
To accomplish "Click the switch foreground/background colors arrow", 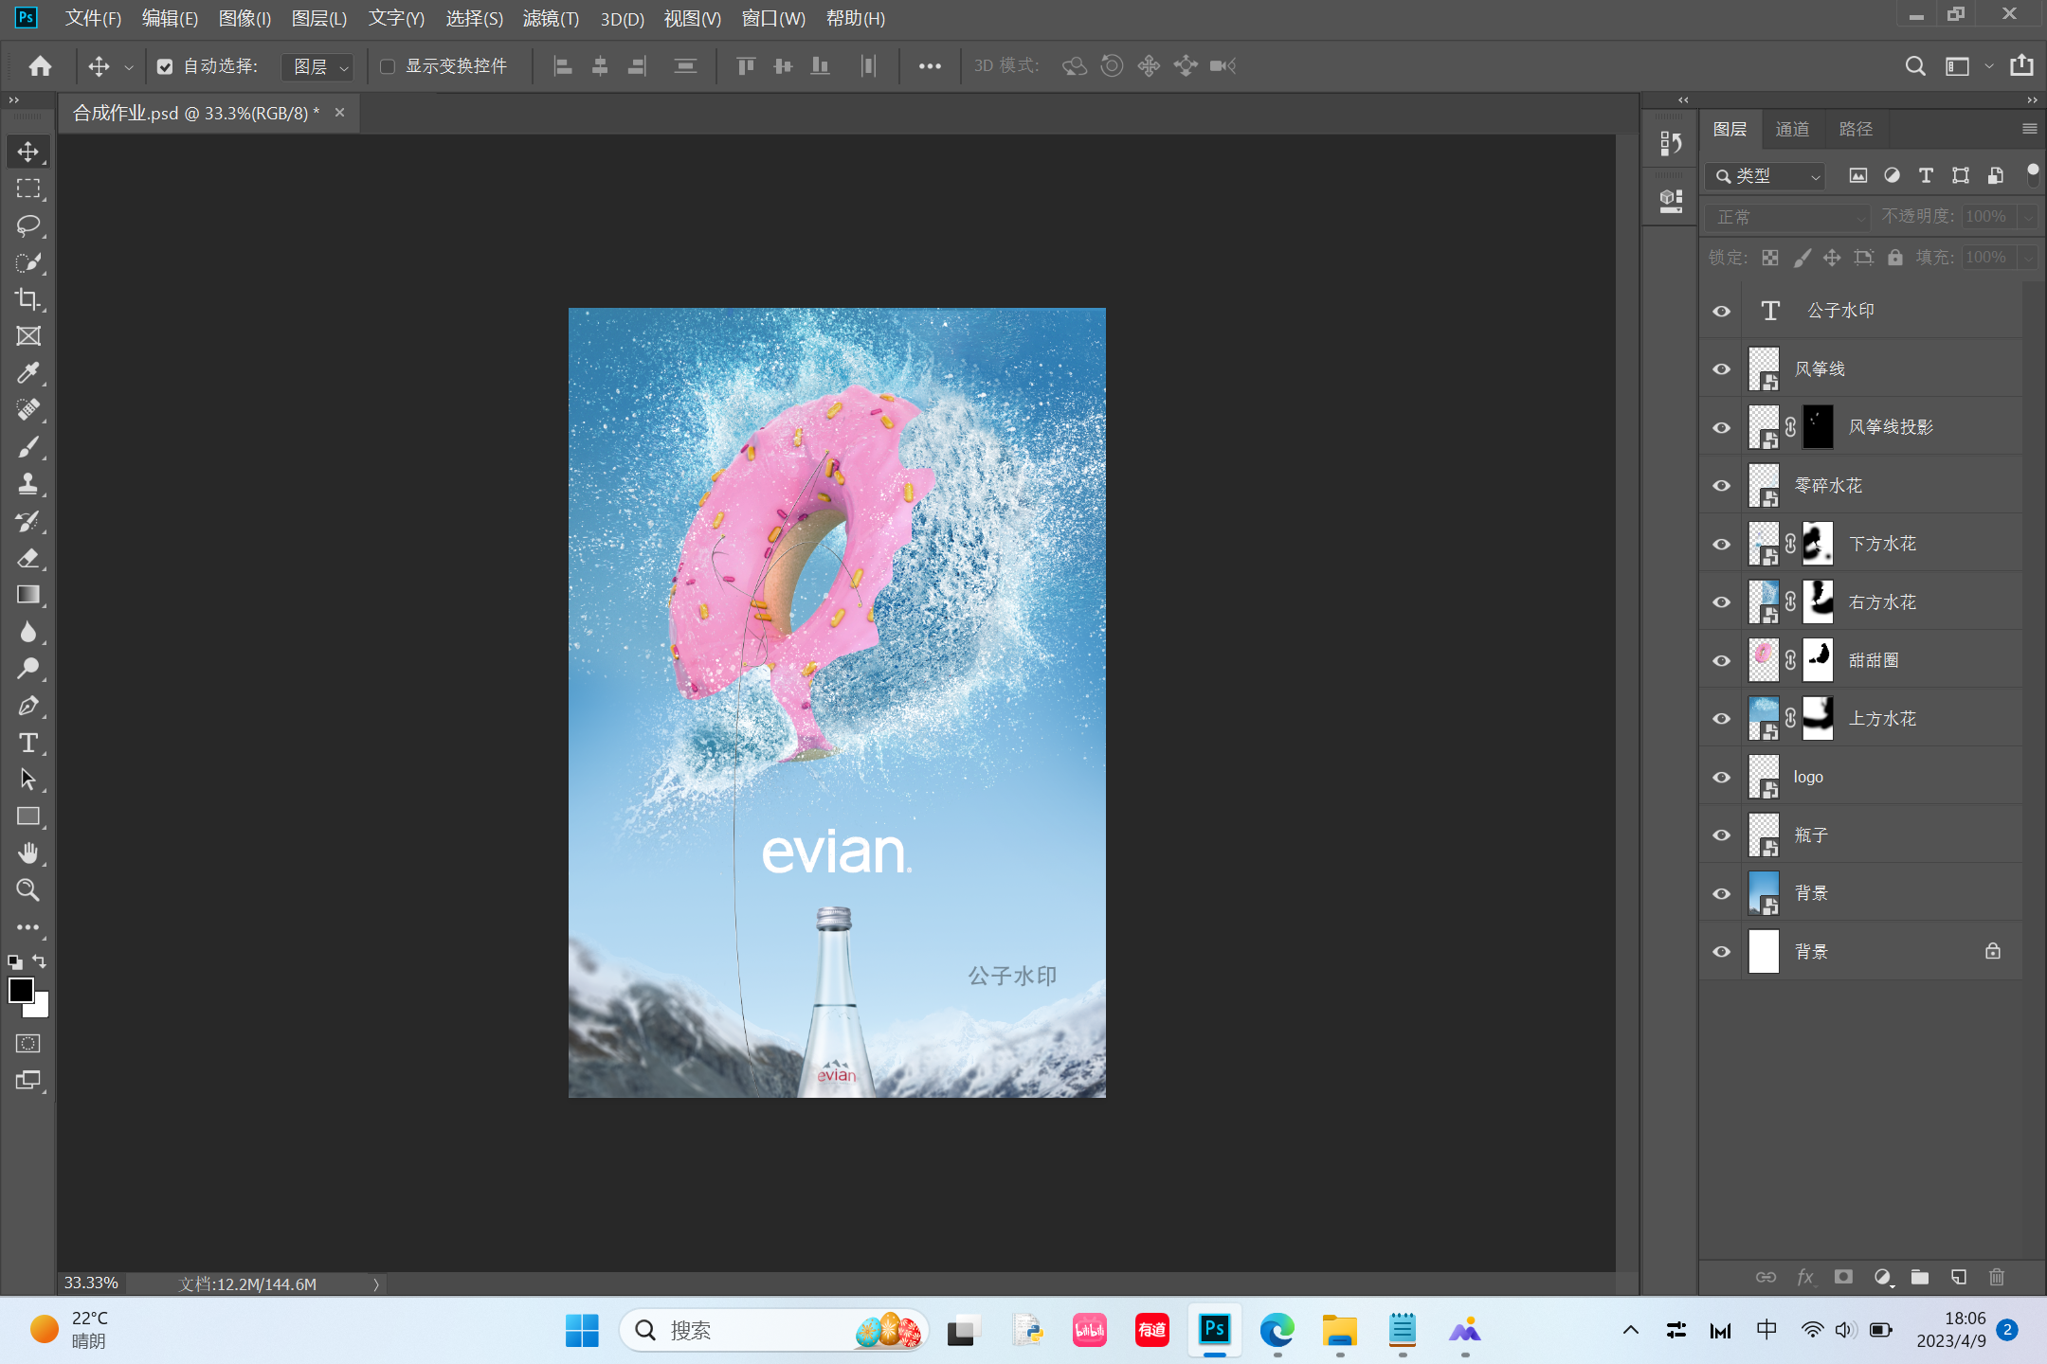I will (x=40, y=961).
